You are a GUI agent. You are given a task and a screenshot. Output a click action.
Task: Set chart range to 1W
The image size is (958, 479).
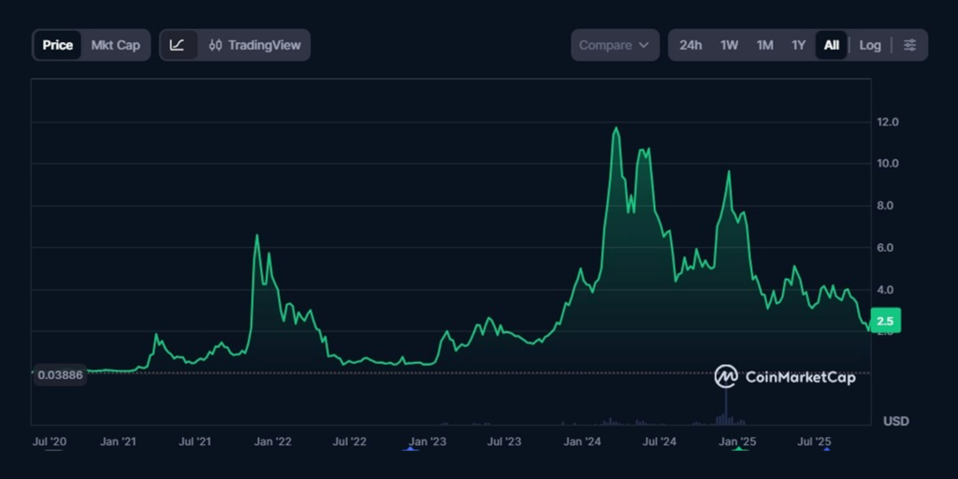click(x=729, y=45)
